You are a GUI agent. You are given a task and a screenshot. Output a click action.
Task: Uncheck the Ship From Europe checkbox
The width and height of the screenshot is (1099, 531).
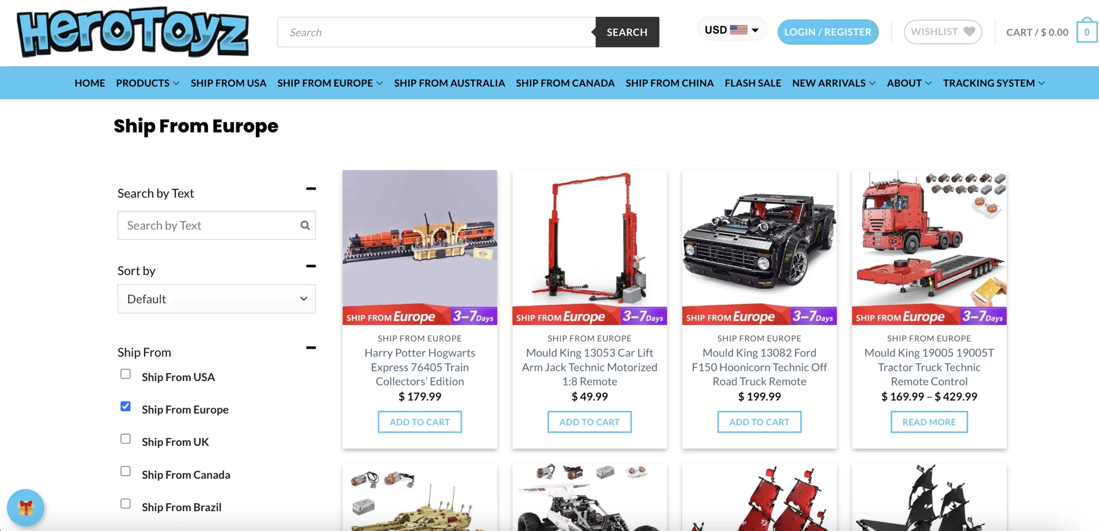(125, 406)
